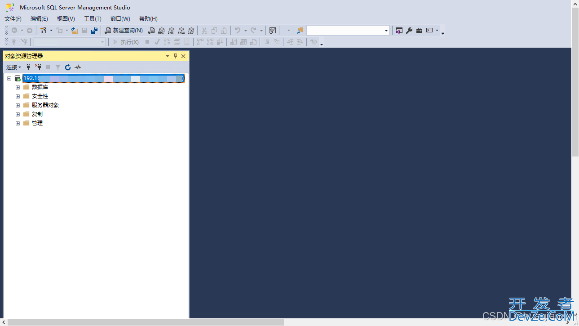This screenshot has width=579, height=326.
Task: Click the DAX query icon
Action: tap(191, 31)
